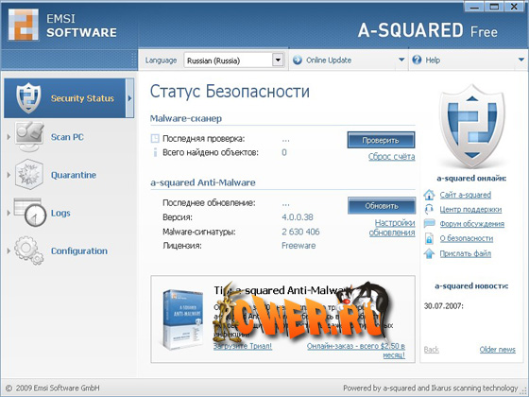Click the Scan PC monitor icon

point(29,137)
